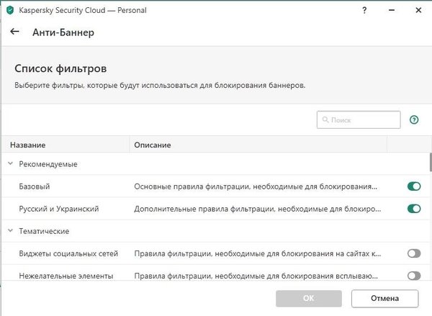Enable Виджеты социальных сетей filter

click(413, 253)
